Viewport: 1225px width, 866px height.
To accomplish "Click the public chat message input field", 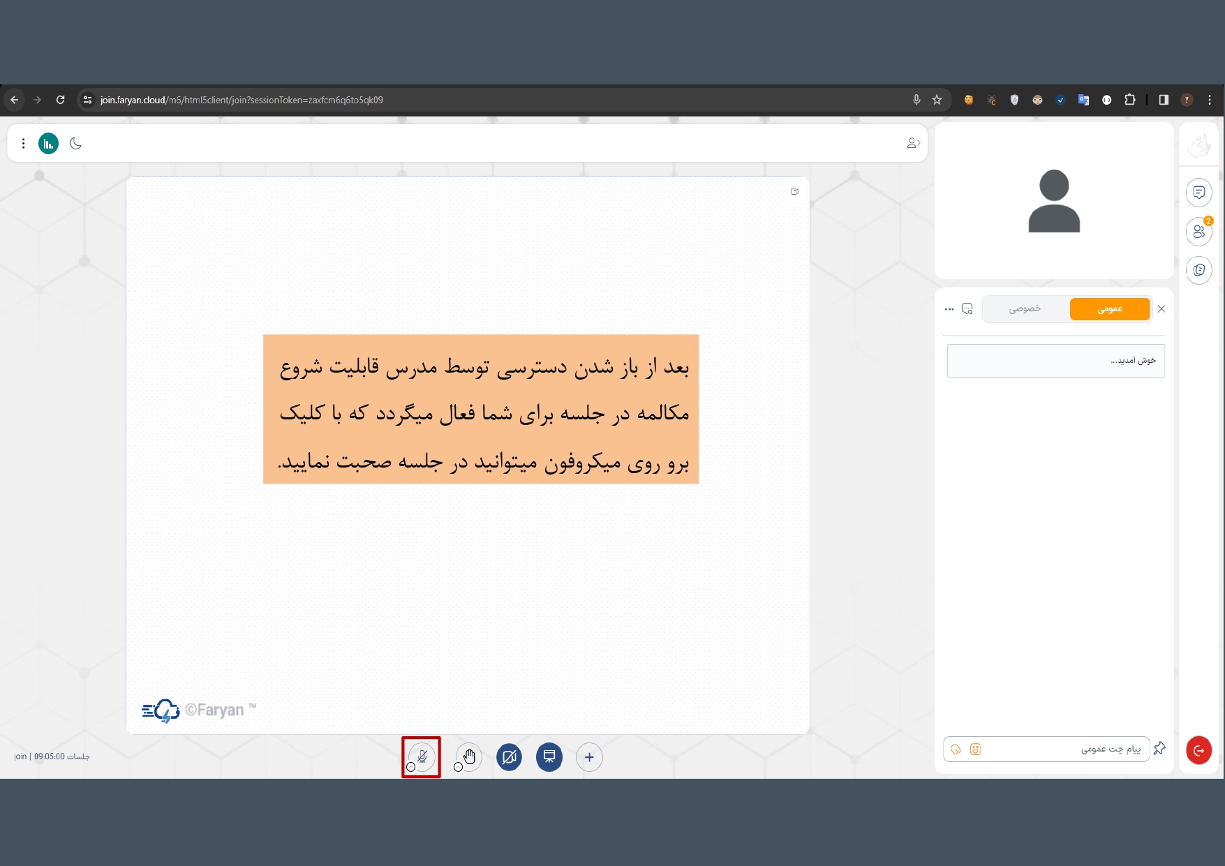I will coord(1061,749).
